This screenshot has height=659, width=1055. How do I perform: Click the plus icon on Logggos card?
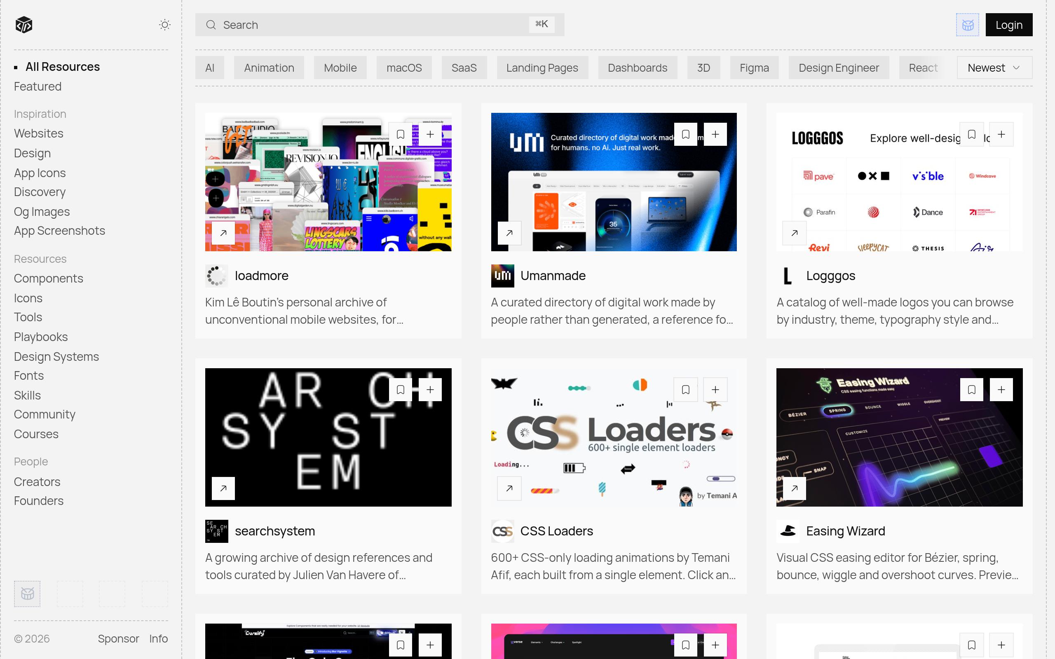pyautogui.click(x=1001, y=134)
